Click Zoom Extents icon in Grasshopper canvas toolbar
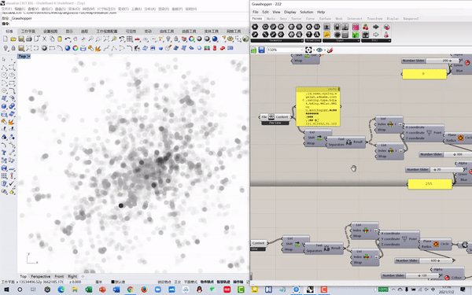Viewport: 472px width, 295px height. pyautogui.click(x=308, y=50)
